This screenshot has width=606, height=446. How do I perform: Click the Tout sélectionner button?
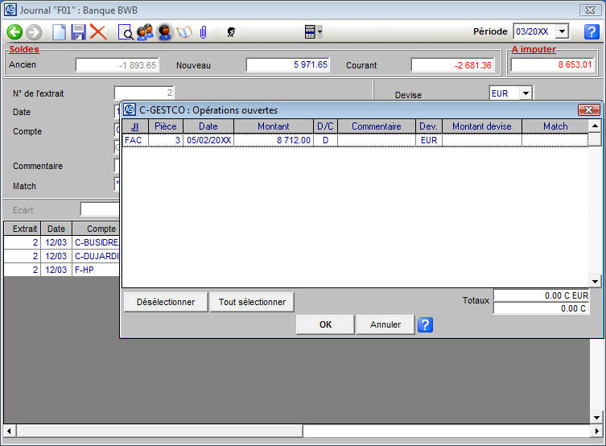point(252,302)
